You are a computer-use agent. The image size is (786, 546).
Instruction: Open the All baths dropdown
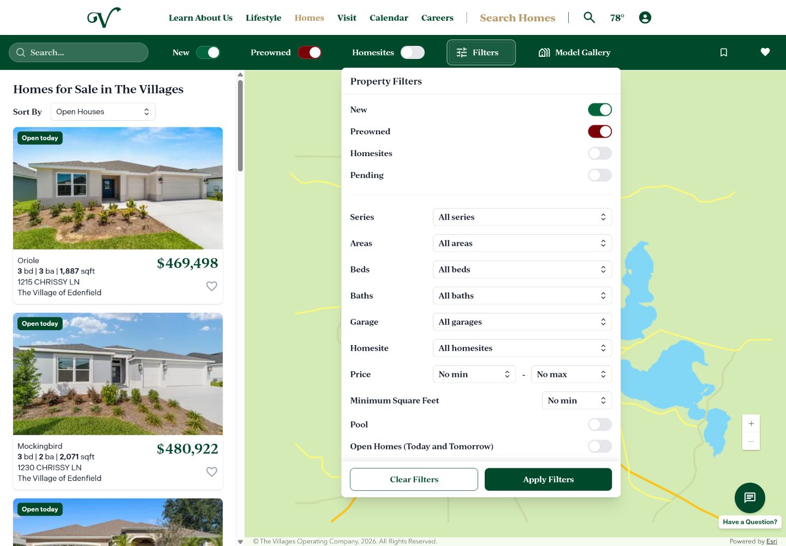tap(522, 295)
